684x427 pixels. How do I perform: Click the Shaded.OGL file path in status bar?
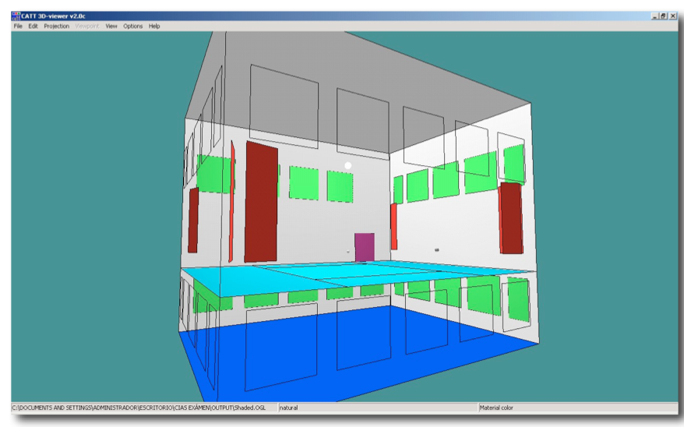point(144,408)
